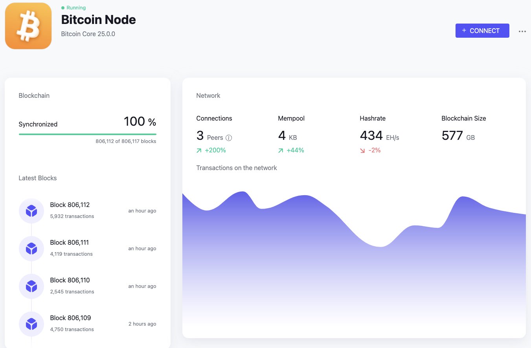
Task: Click the Bitcoin Node heading
Action: coord(99,20)
